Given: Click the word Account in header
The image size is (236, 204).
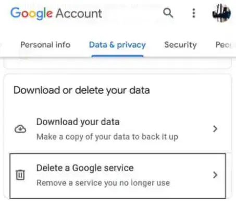Looking at the screenshot, I should [x=79, y=14].
